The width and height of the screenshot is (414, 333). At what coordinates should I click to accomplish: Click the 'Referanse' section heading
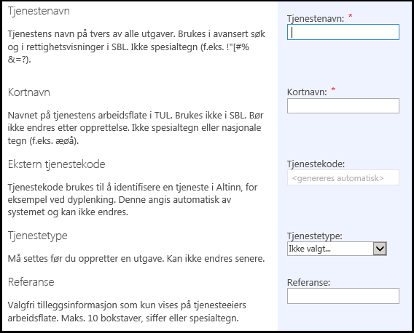tap(31, 282)
